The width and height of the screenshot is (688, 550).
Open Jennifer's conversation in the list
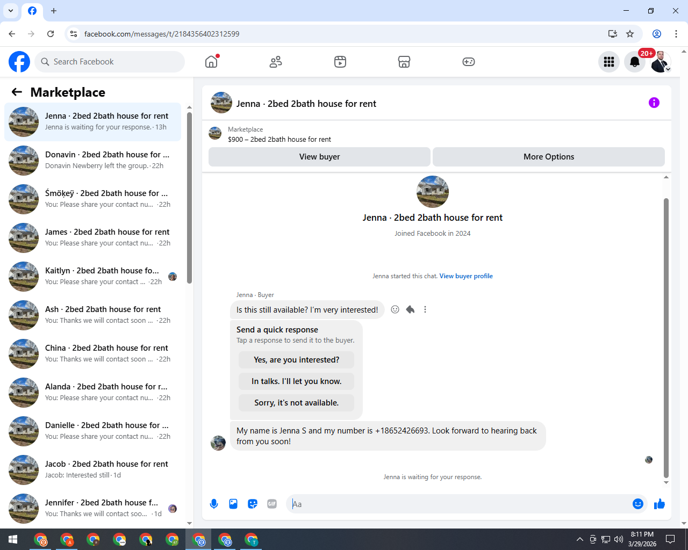click(92, 509)
